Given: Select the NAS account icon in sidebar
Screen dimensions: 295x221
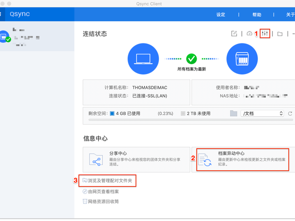Looking at the screenshot, I should pyautogui.click(x=4, y=37).
